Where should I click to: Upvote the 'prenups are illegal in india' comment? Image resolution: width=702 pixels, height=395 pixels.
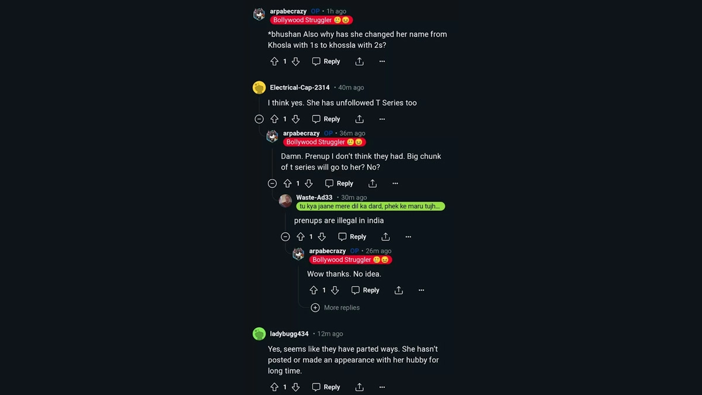301,237
